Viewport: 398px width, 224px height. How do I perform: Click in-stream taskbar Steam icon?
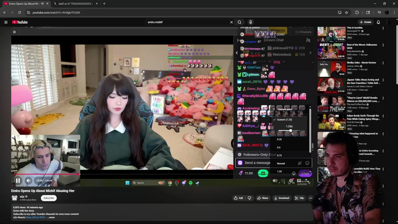197,183
